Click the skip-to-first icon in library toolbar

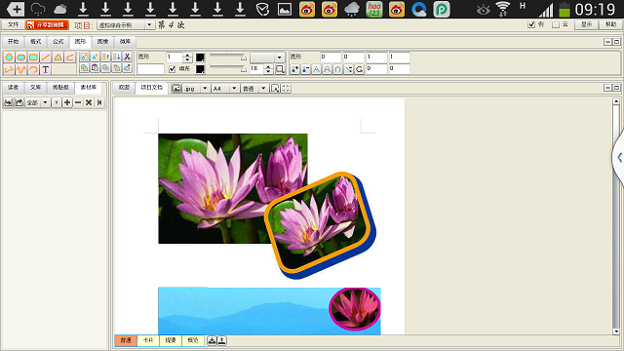pos(99,102)
